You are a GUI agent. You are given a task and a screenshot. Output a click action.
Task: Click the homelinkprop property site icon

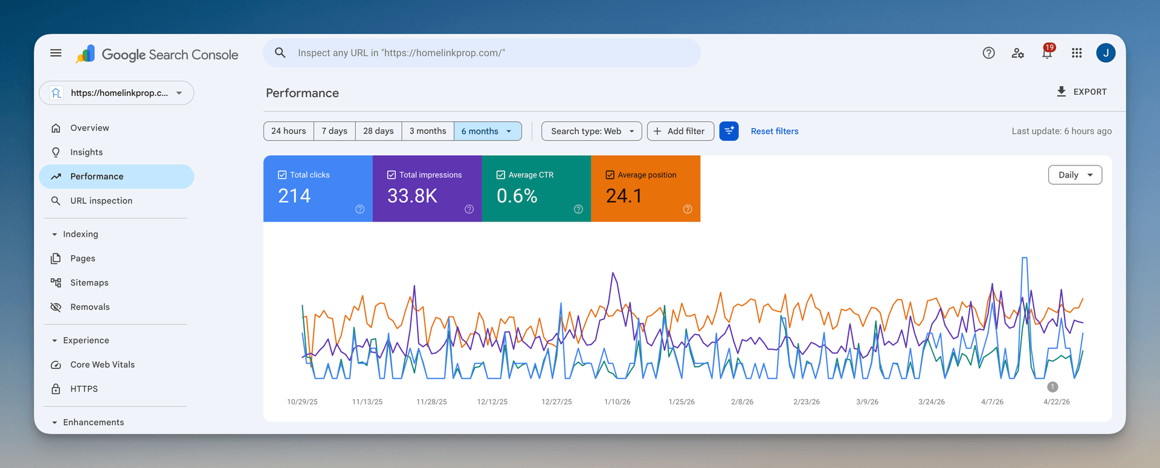56,93
